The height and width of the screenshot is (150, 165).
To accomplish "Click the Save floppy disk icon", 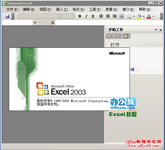I will tap(7, 16).
